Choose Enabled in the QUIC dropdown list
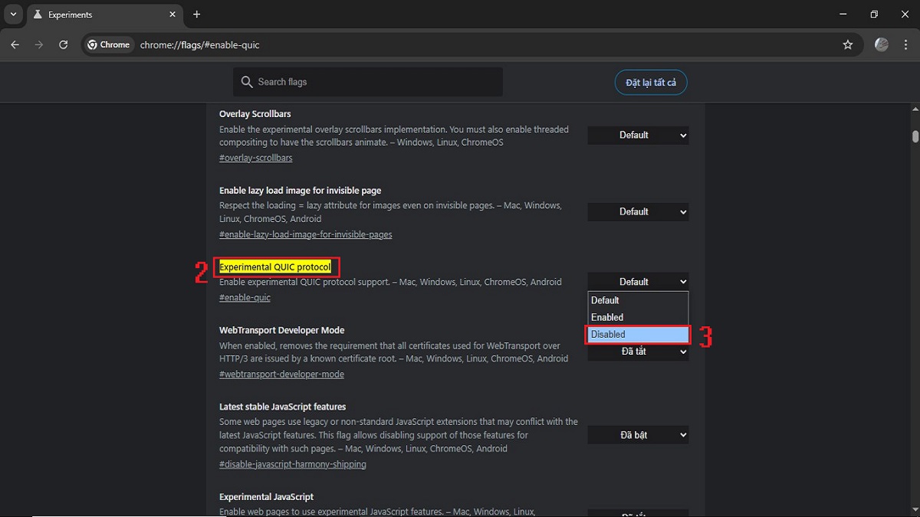Viewport: 920px width, 517px height. tap(638, 317)
